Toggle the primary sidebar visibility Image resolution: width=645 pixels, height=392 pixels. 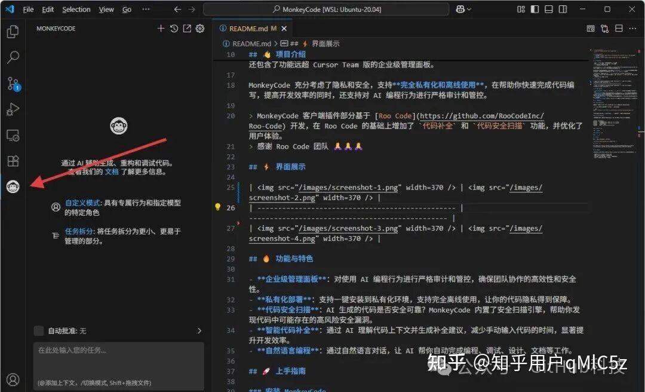tap(533, 9)
